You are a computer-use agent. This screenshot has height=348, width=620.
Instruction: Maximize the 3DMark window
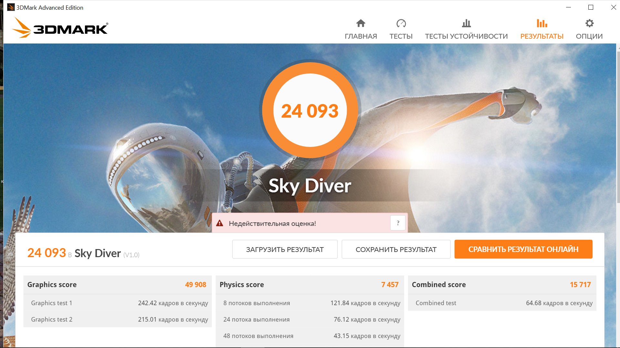[x=591, y=7]
